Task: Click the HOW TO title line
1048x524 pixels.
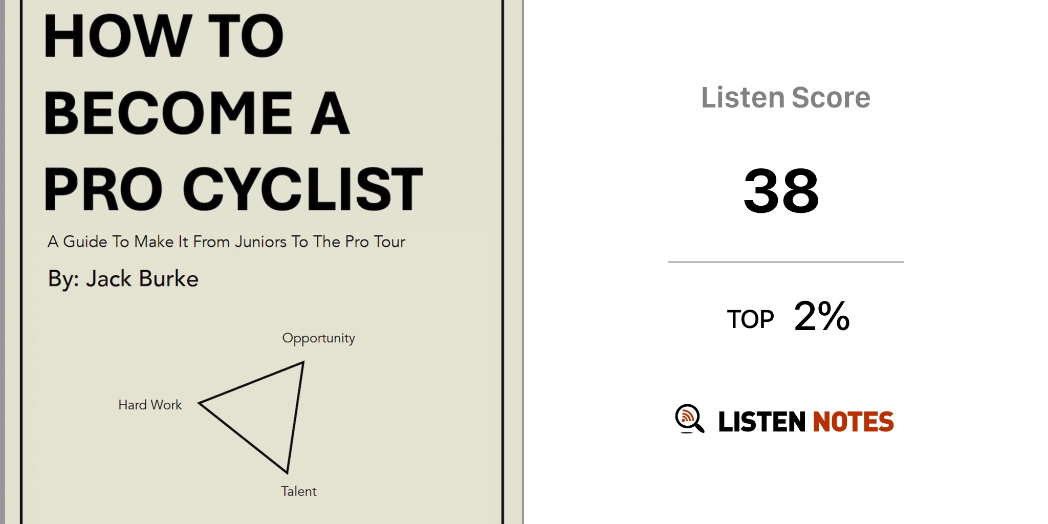Action: 163,36
